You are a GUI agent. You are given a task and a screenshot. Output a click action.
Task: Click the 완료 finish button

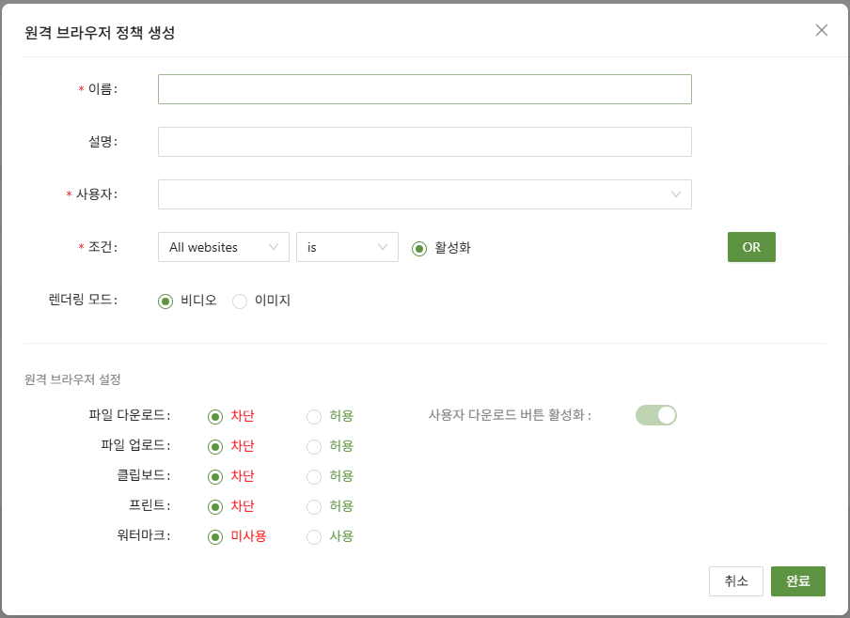pos(797,581)
